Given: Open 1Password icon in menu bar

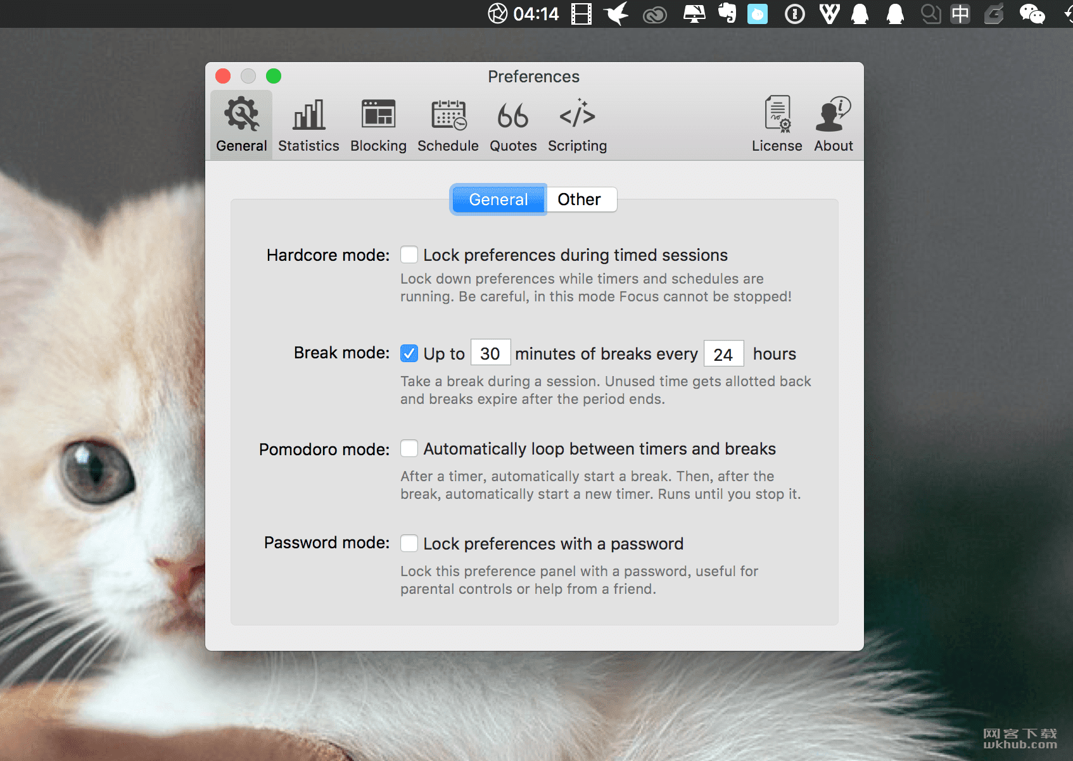Looking at the screenshot, I should [x=794, y=14].
